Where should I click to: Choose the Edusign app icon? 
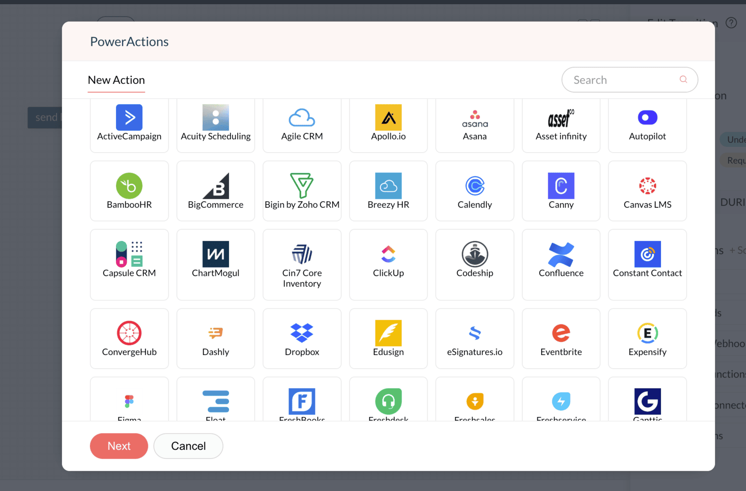click(x=388, y=333)
